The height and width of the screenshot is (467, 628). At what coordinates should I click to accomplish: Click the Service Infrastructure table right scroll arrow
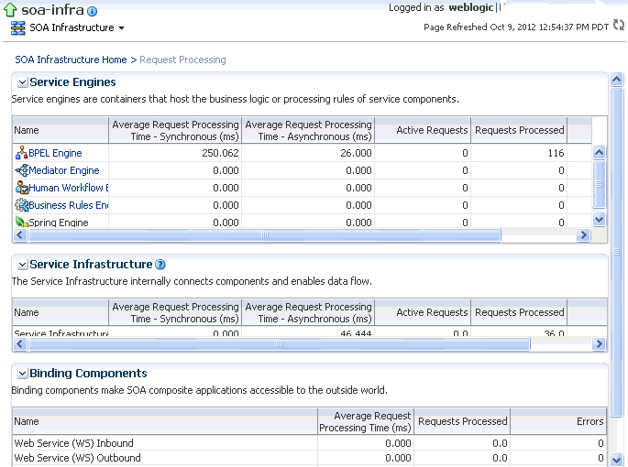coord(599,343)
